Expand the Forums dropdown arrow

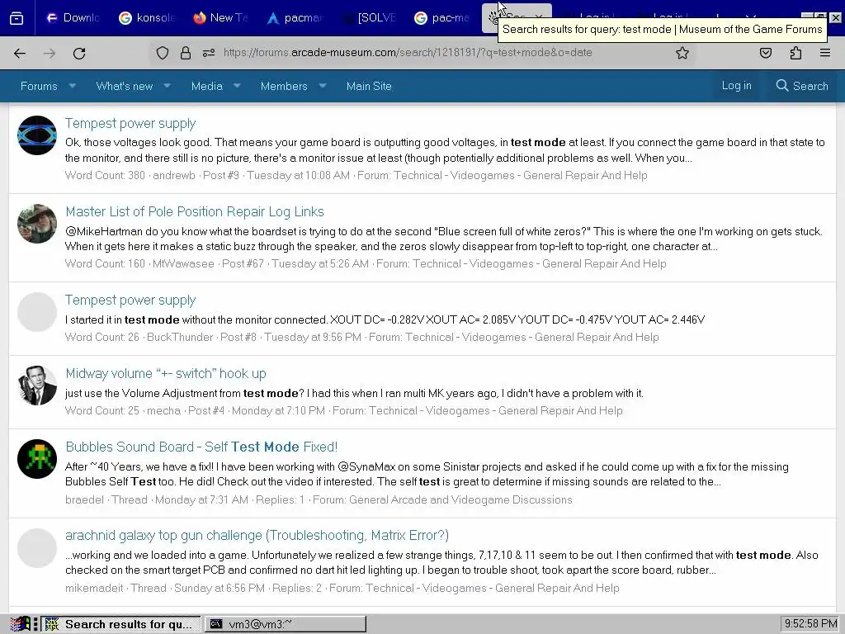tap(73, 86)
